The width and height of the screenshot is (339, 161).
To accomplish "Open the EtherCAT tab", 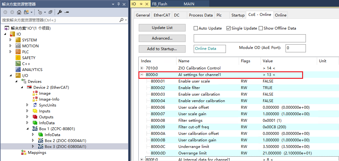I will click(x=162, y=15).
